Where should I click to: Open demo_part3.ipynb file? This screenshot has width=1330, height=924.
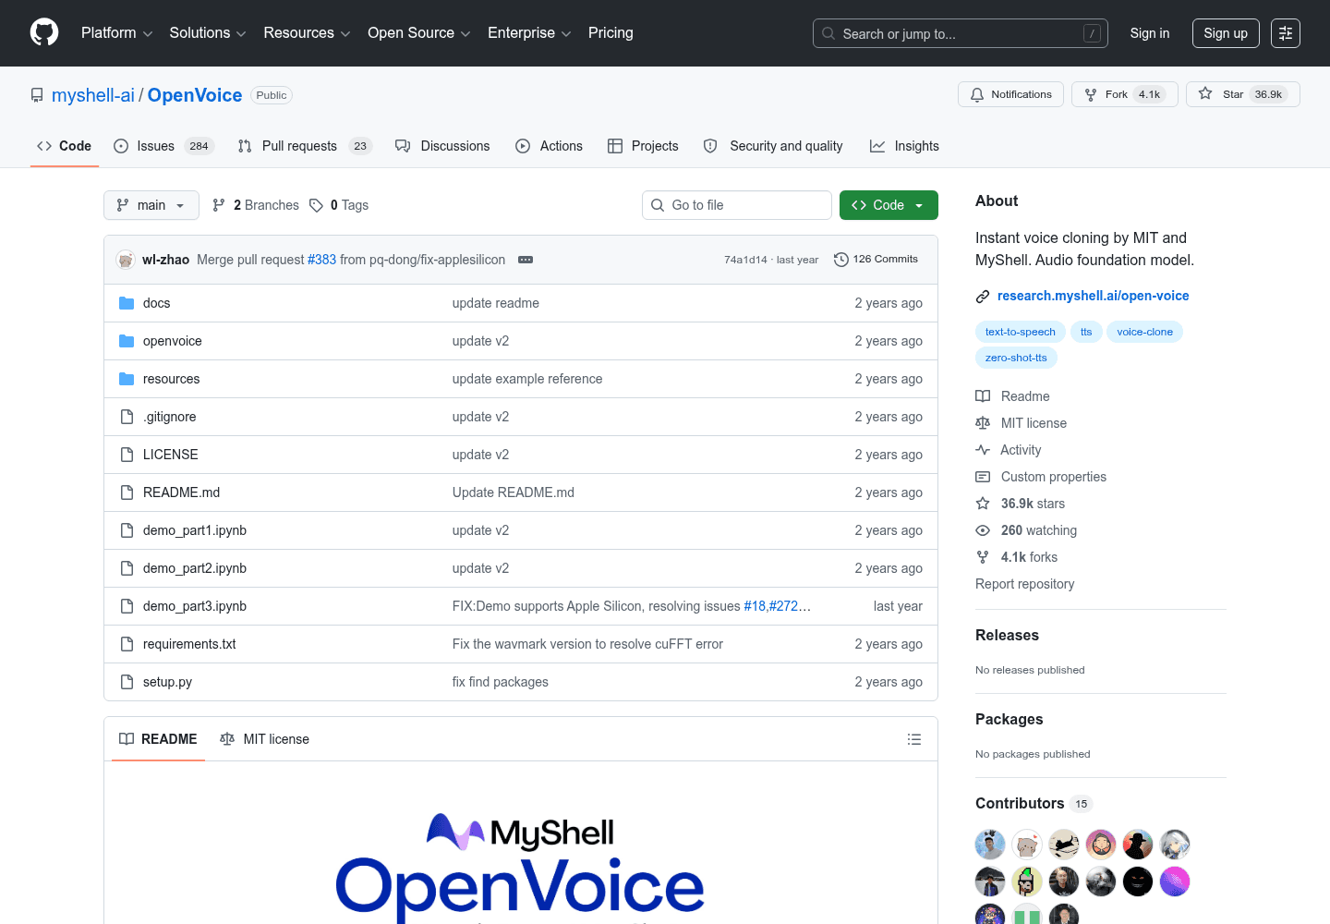(x=195, y=606)
